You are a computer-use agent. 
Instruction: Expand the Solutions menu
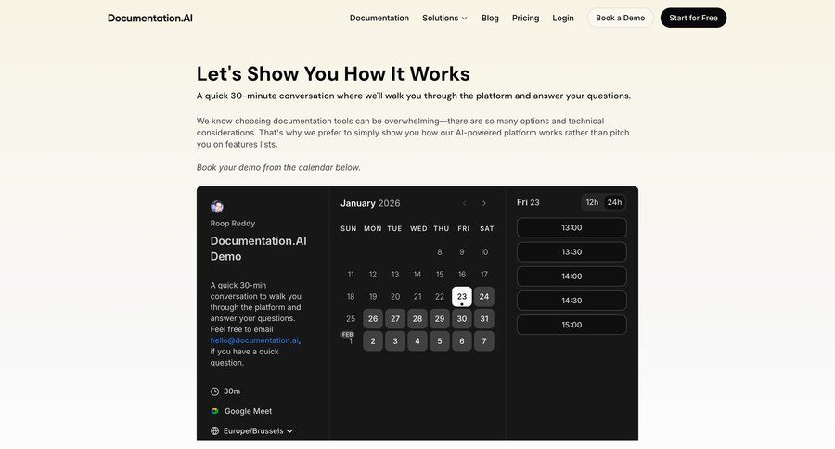click(444, 18)
